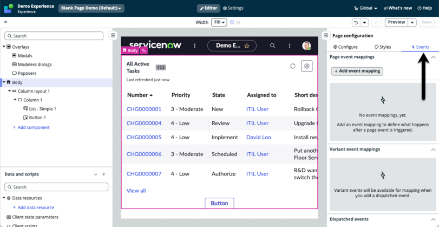Click the UI Builder logo icon
Image resolution: width=439 pixels, height=227 pixels.
coord(9,9)
